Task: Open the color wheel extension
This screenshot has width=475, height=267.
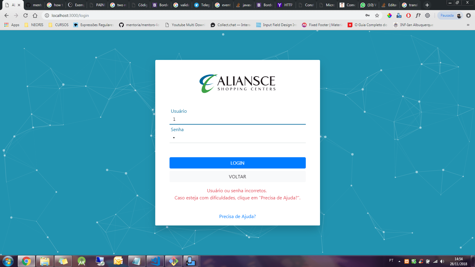Action: coord(389,15)
